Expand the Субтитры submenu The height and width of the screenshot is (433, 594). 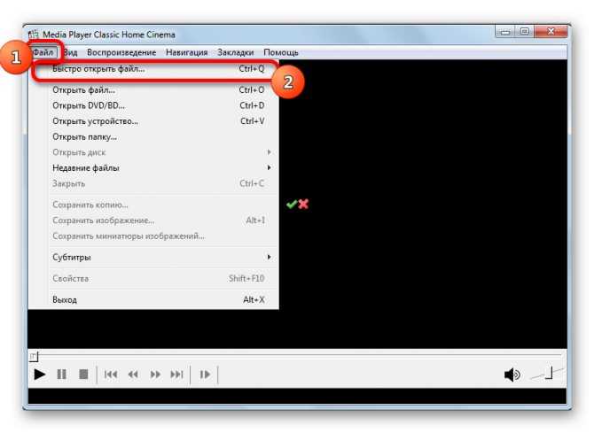click(x=153, y=258)
